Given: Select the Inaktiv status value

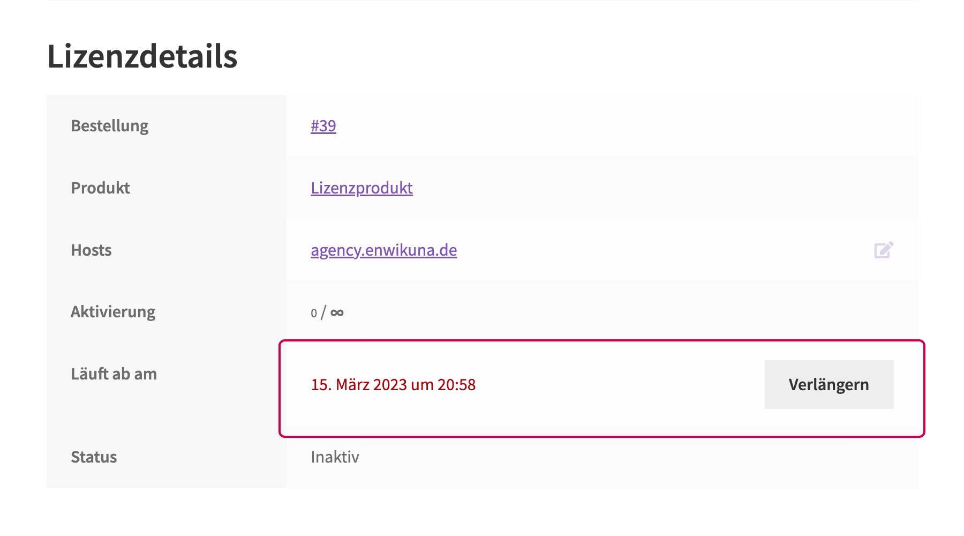Looking at the screenshot, I should coord(335,457).
